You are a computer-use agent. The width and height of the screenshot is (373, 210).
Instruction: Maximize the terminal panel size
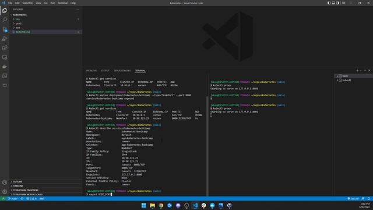pyautogui.click(x=365, y=71)
